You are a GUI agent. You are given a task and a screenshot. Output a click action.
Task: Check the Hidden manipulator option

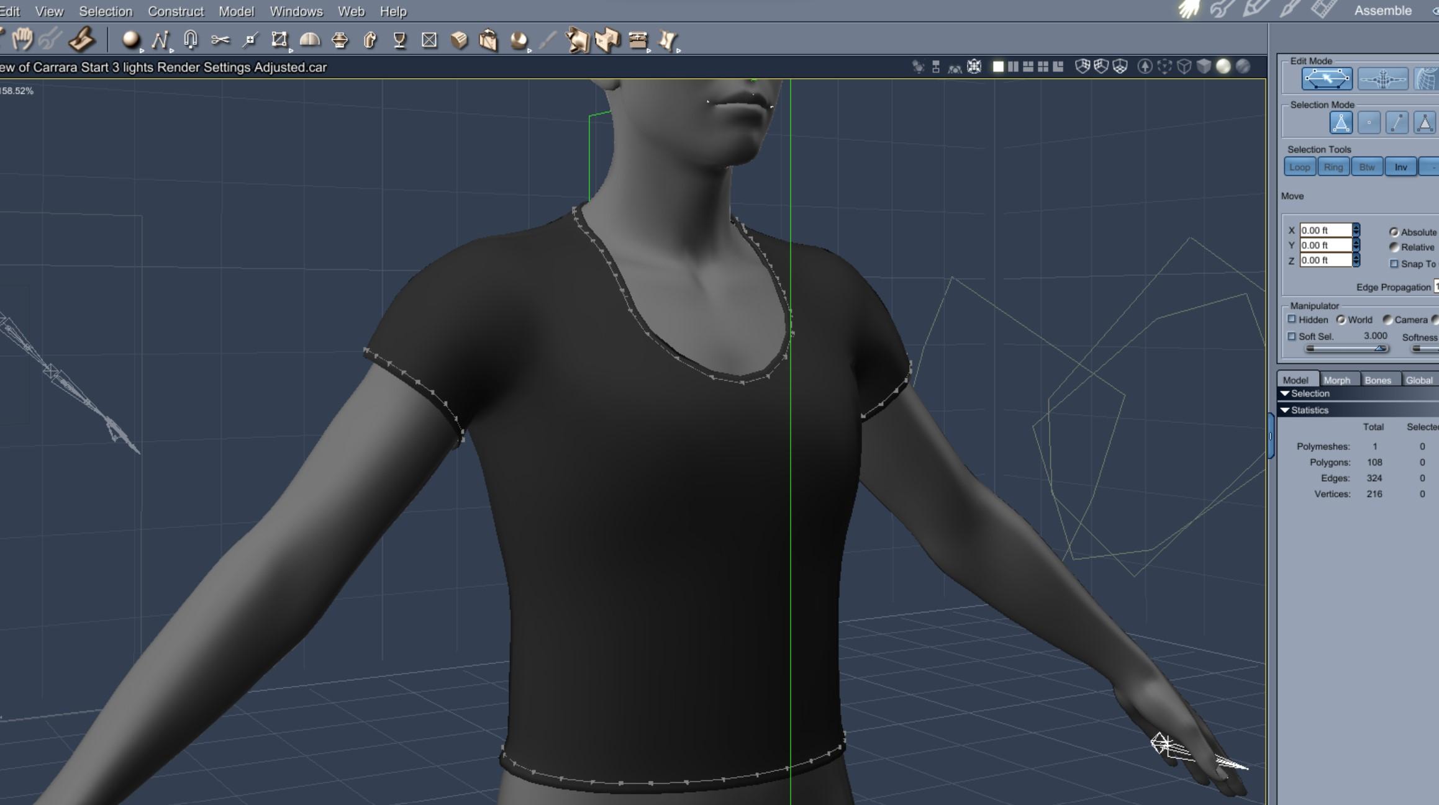pyautogui.click(x=1292, y=320)
